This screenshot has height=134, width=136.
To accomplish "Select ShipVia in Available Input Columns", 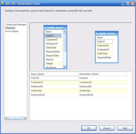I will (x=53, y=59).
